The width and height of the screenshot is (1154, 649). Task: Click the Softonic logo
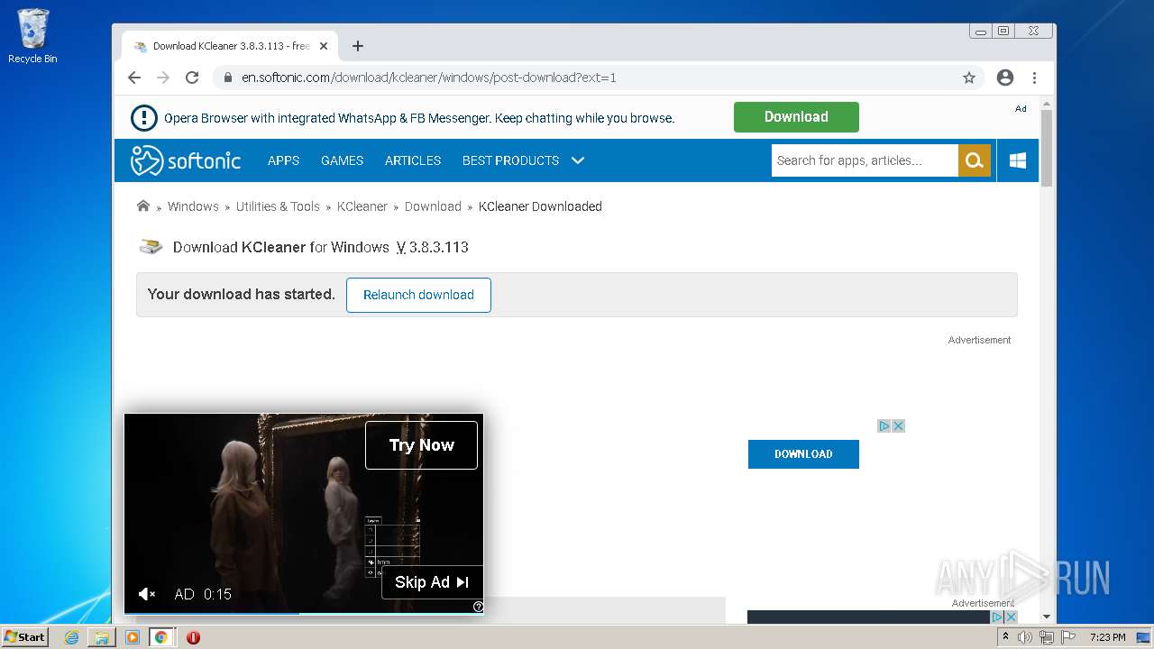click(x=186, y=160)
